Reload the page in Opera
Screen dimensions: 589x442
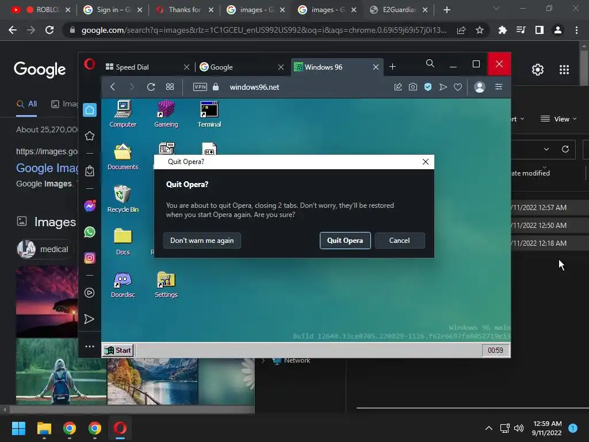point(151,87)
